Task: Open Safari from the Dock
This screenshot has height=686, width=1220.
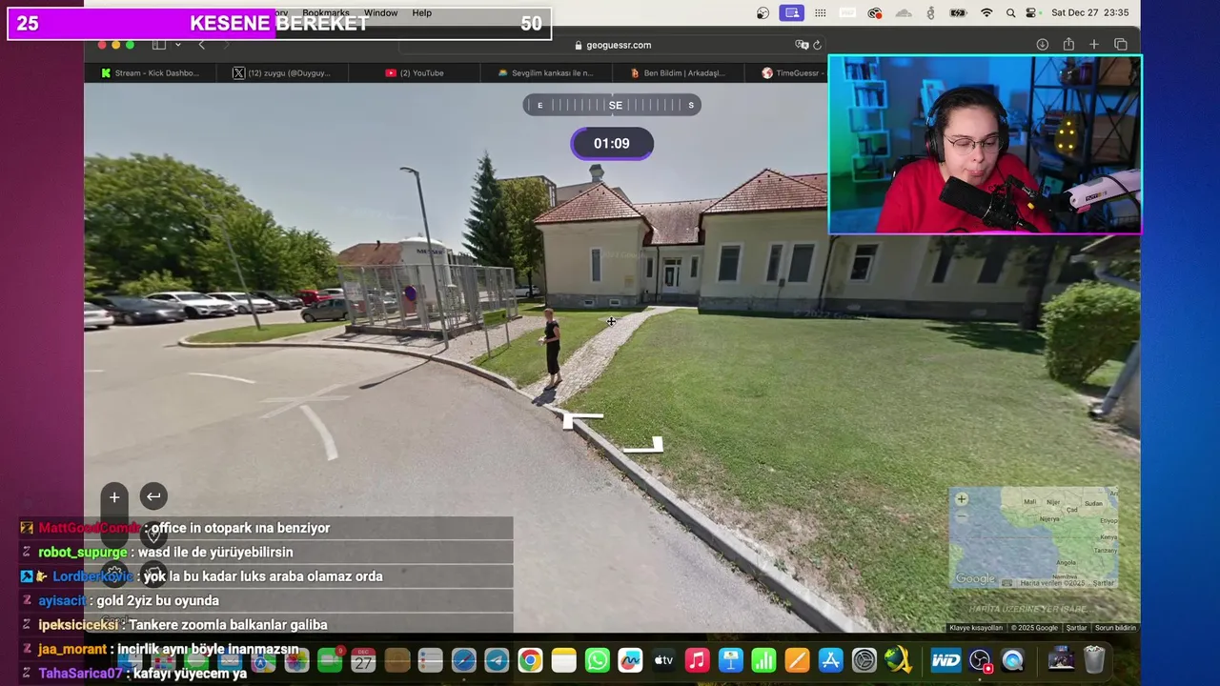Action: click(x=463, y=660)
